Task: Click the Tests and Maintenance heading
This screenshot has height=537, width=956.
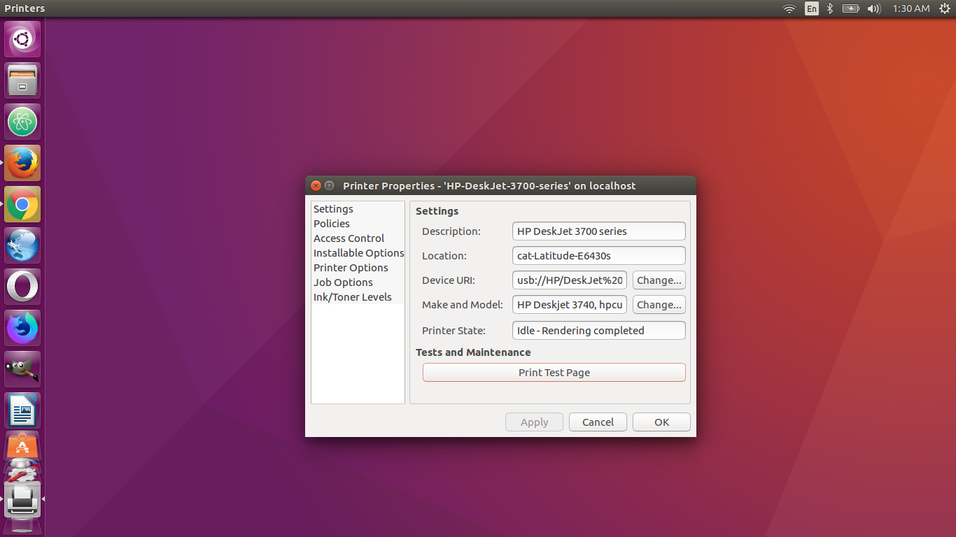Action: pos(473,352)
